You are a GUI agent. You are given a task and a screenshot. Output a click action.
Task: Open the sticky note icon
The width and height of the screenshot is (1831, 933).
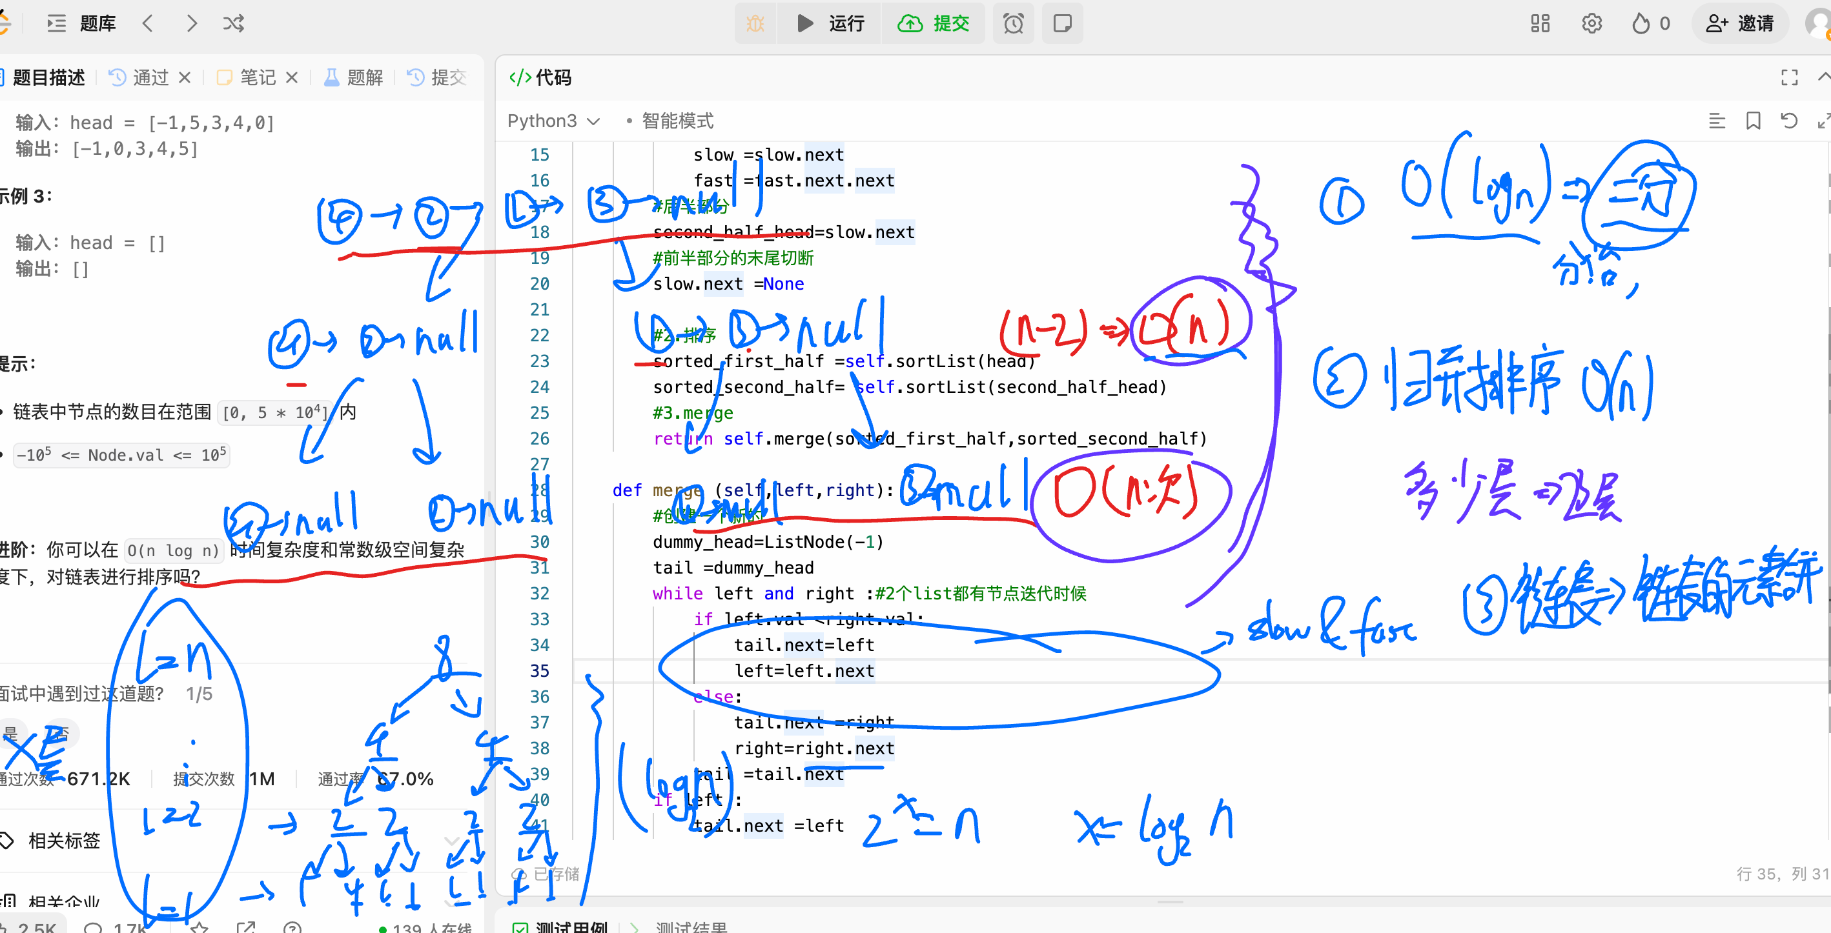(x=1062, y=23)
